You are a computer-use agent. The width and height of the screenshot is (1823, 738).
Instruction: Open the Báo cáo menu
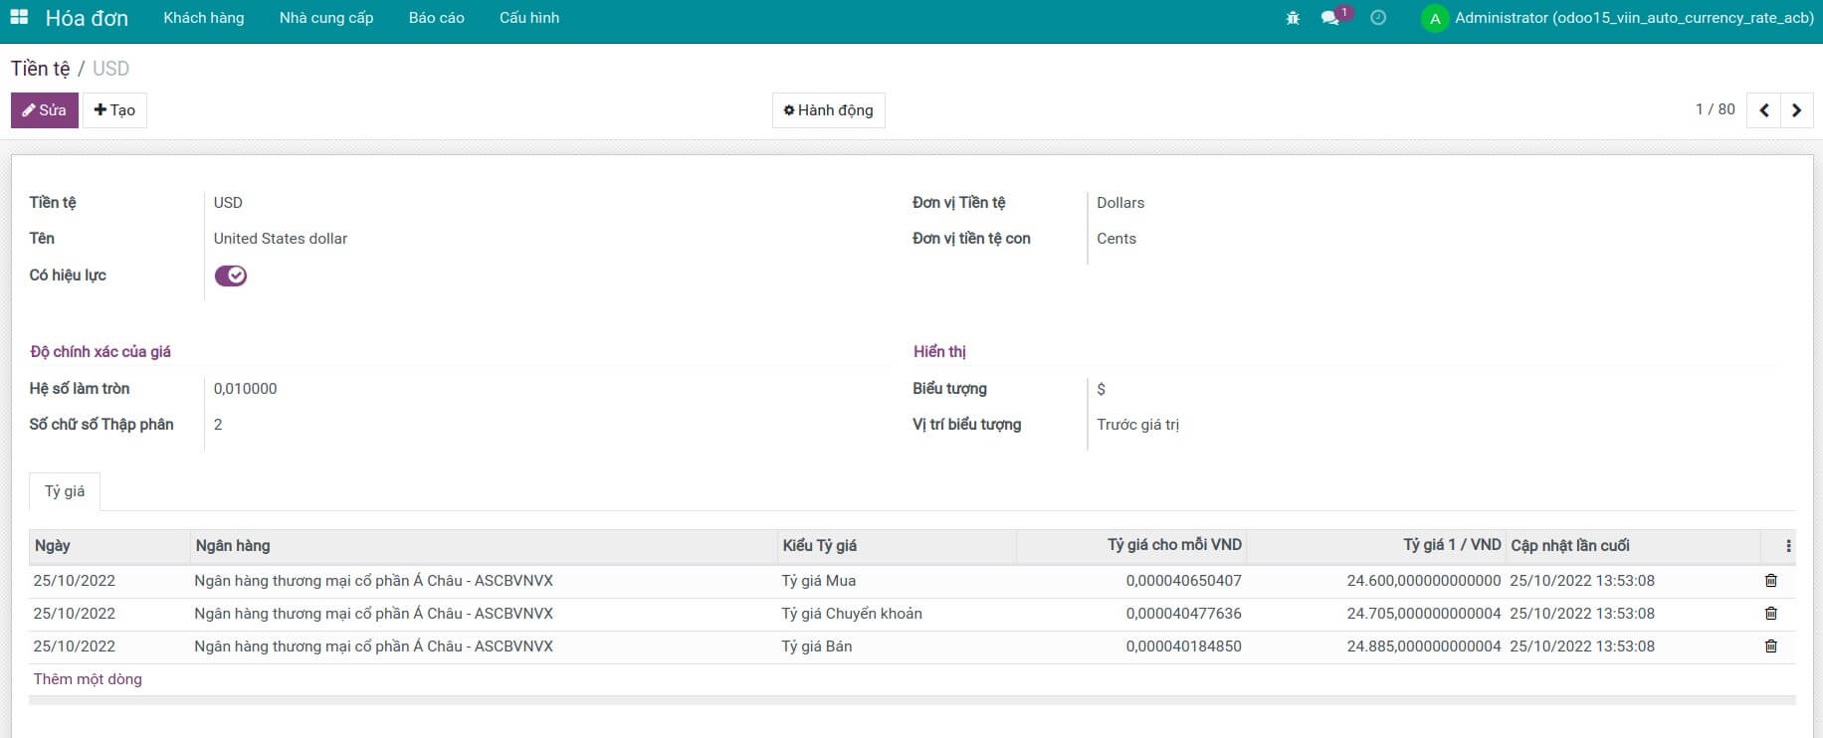point(436,18)
